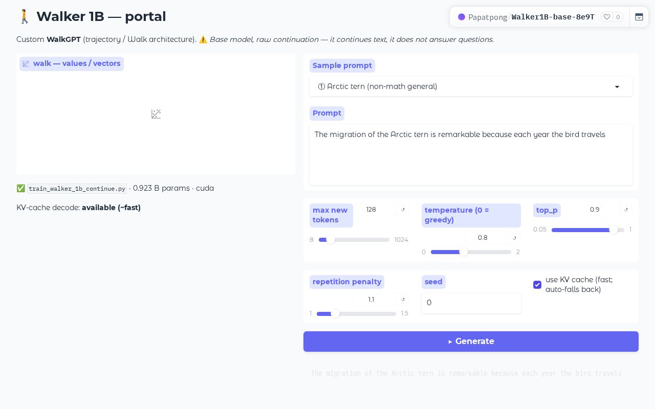This screenshot has width=655, height=409.
Task: Click the "Walker 1B — portal" heading
Action: tap(101, 16)
